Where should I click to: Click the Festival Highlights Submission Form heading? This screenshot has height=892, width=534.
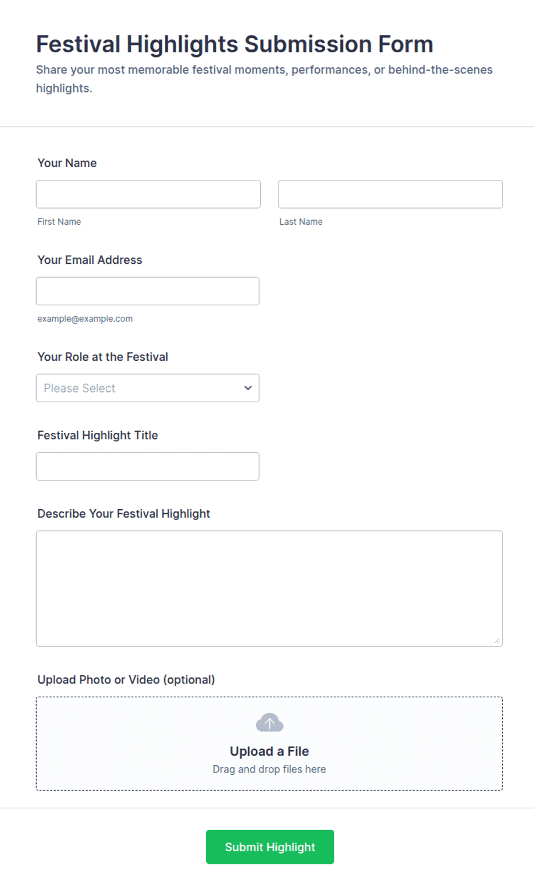(x=234, y=44)
